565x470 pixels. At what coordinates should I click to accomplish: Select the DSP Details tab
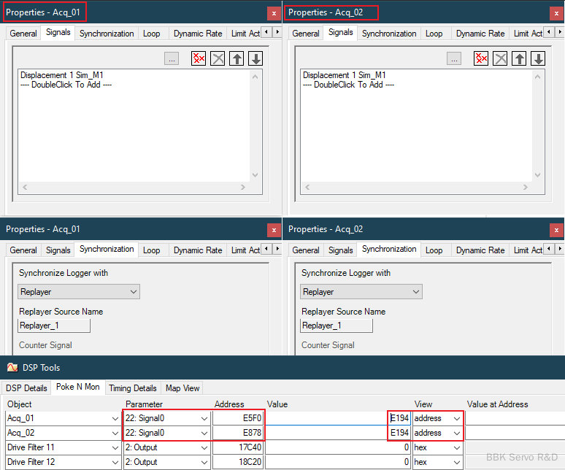(26, 388)
